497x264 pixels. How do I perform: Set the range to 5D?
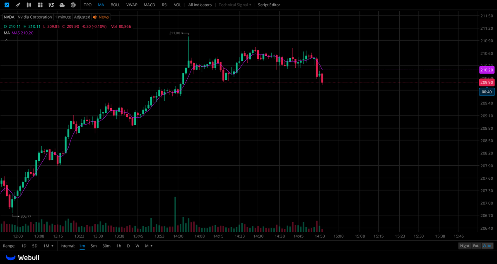[x=35, y=246]
